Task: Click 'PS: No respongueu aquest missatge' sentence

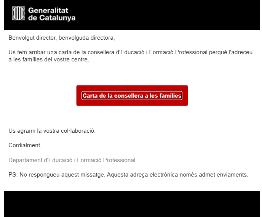Action: [57, 175]
